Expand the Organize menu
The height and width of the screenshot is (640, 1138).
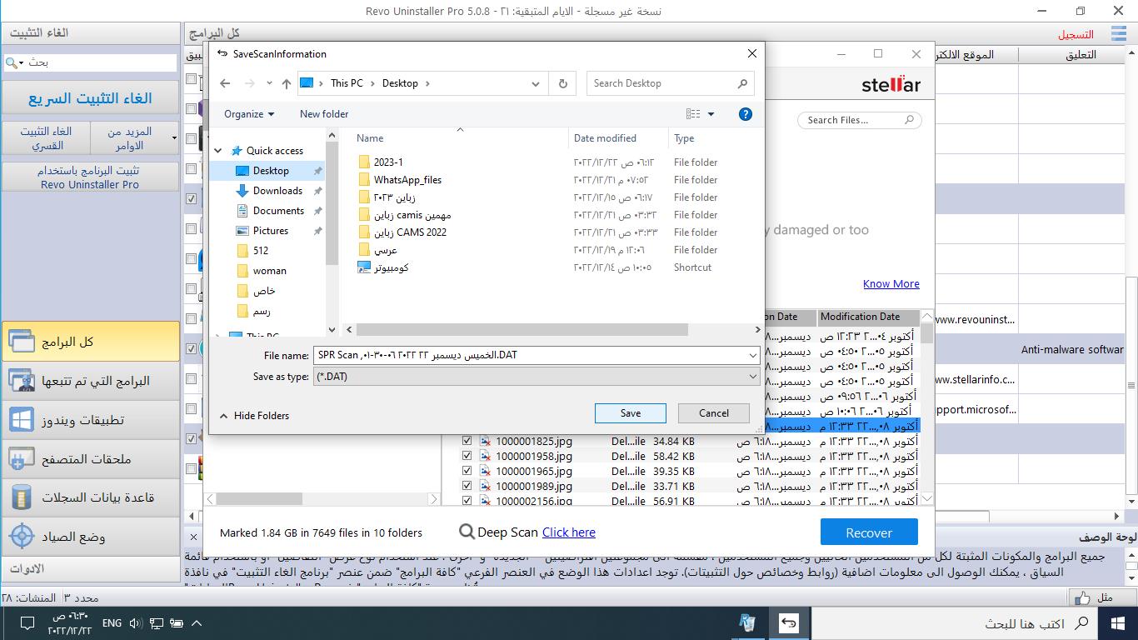point(249,114)
